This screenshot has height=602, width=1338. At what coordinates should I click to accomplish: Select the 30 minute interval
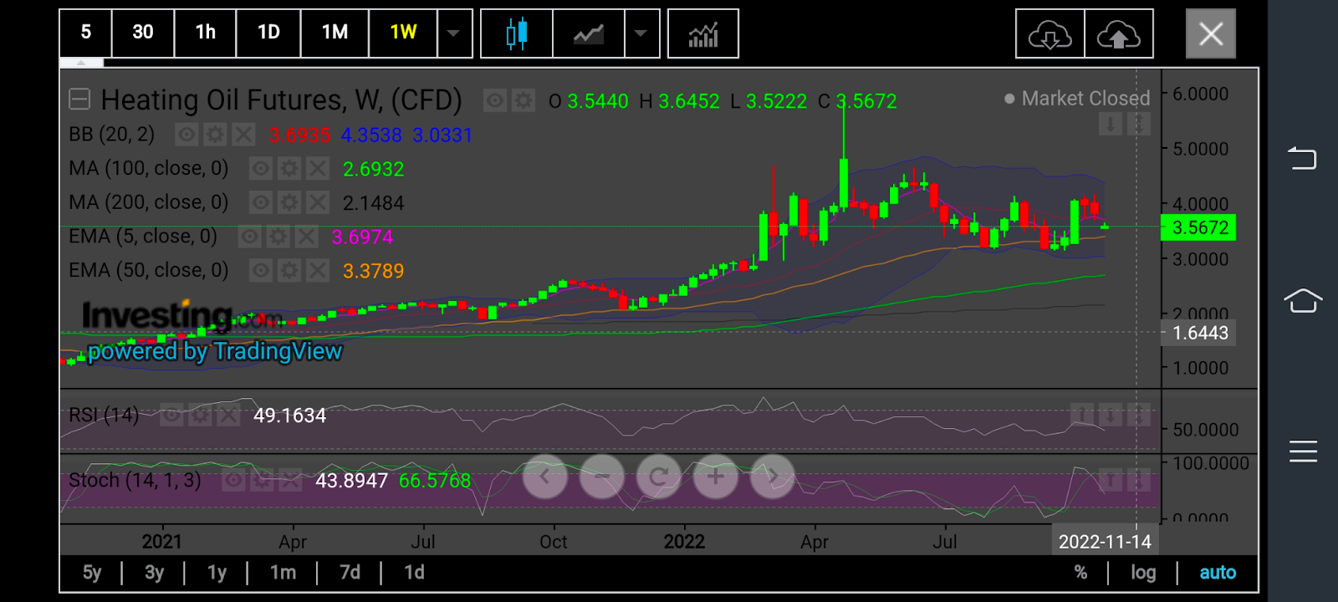click(x=143, y=33)
